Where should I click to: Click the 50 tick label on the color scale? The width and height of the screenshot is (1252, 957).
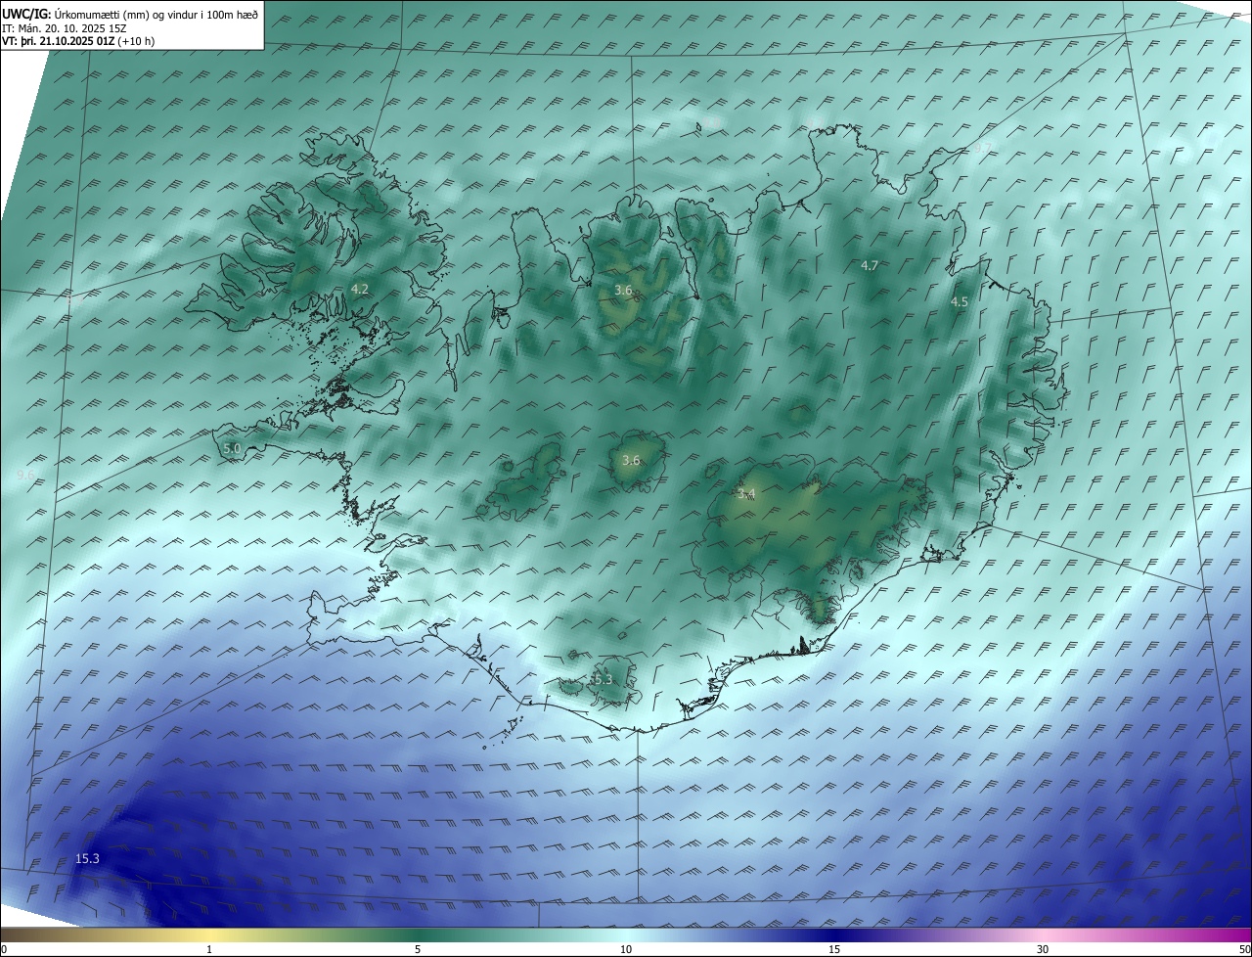click(1244, 949)
